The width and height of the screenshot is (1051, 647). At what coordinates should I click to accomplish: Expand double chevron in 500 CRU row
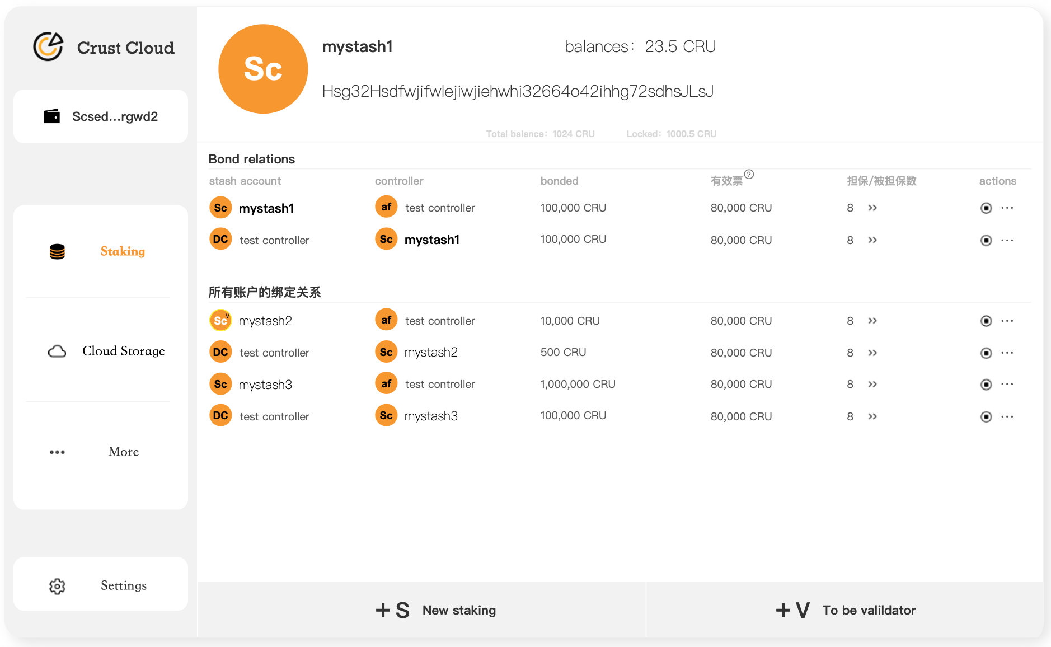click(872, 353)
